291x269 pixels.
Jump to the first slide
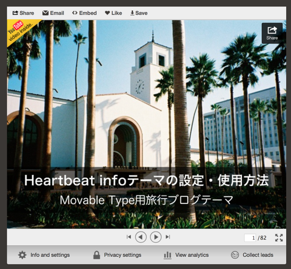point(129,237)
